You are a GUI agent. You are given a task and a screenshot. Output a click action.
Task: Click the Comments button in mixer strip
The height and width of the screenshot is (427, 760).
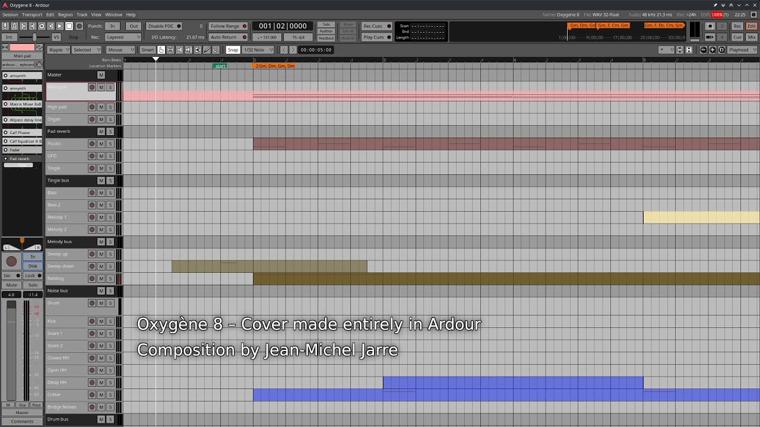click(22, 421)
